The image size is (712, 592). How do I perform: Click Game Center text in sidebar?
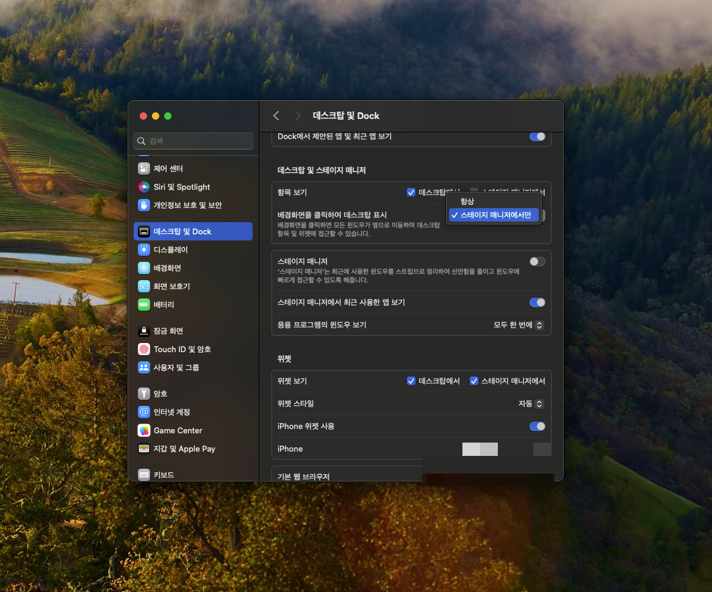[x=178, y=430]
